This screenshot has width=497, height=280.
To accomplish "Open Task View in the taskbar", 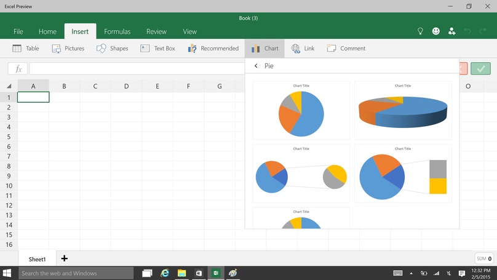I will (147, 273).
